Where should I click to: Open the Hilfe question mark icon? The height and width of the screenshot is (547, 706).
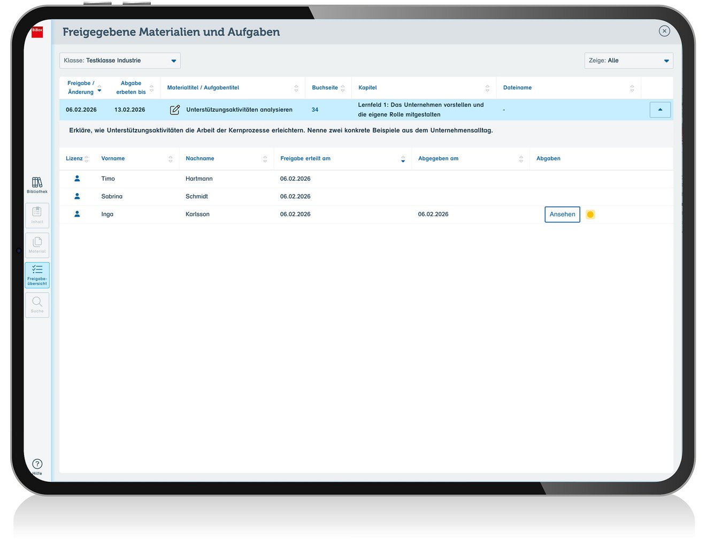tap(37, 466)
